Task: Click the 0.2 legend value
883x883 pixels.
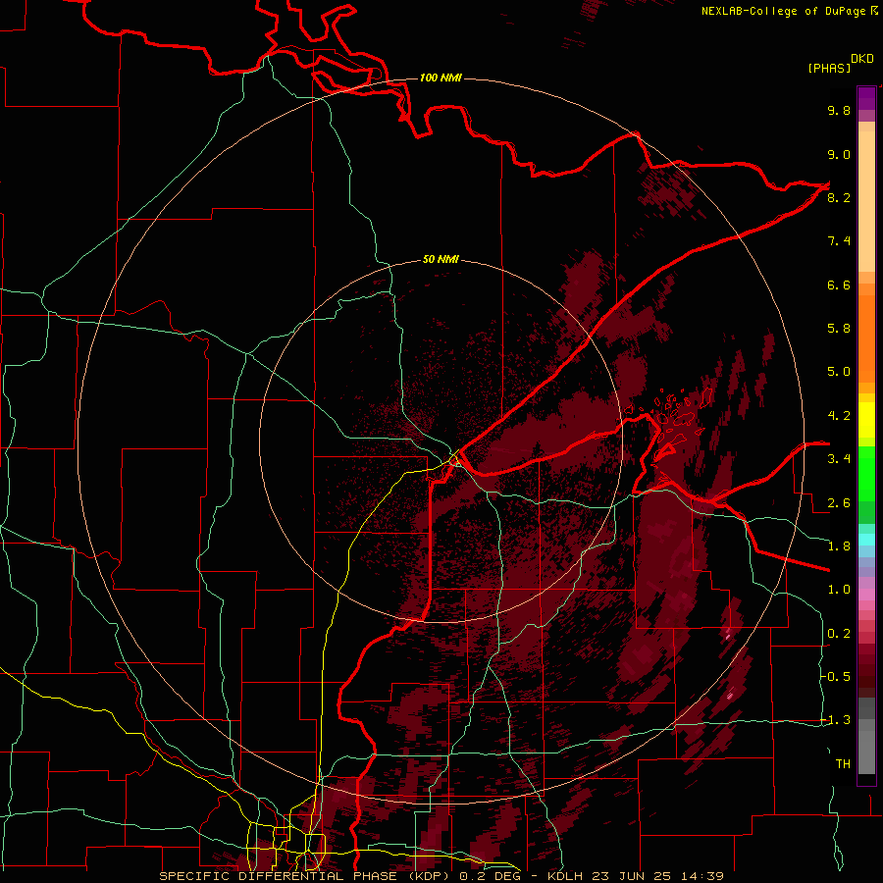Action: [x=839, y=634]
